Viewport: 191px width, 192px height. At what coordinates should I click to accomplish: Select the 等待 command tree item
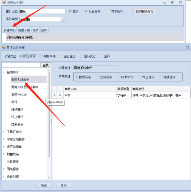(14, 102)
